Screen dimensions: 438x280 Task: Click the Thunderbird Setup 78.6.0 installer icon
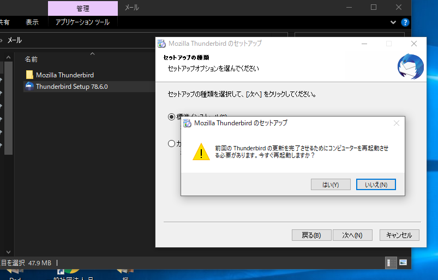tap(29, 86)
